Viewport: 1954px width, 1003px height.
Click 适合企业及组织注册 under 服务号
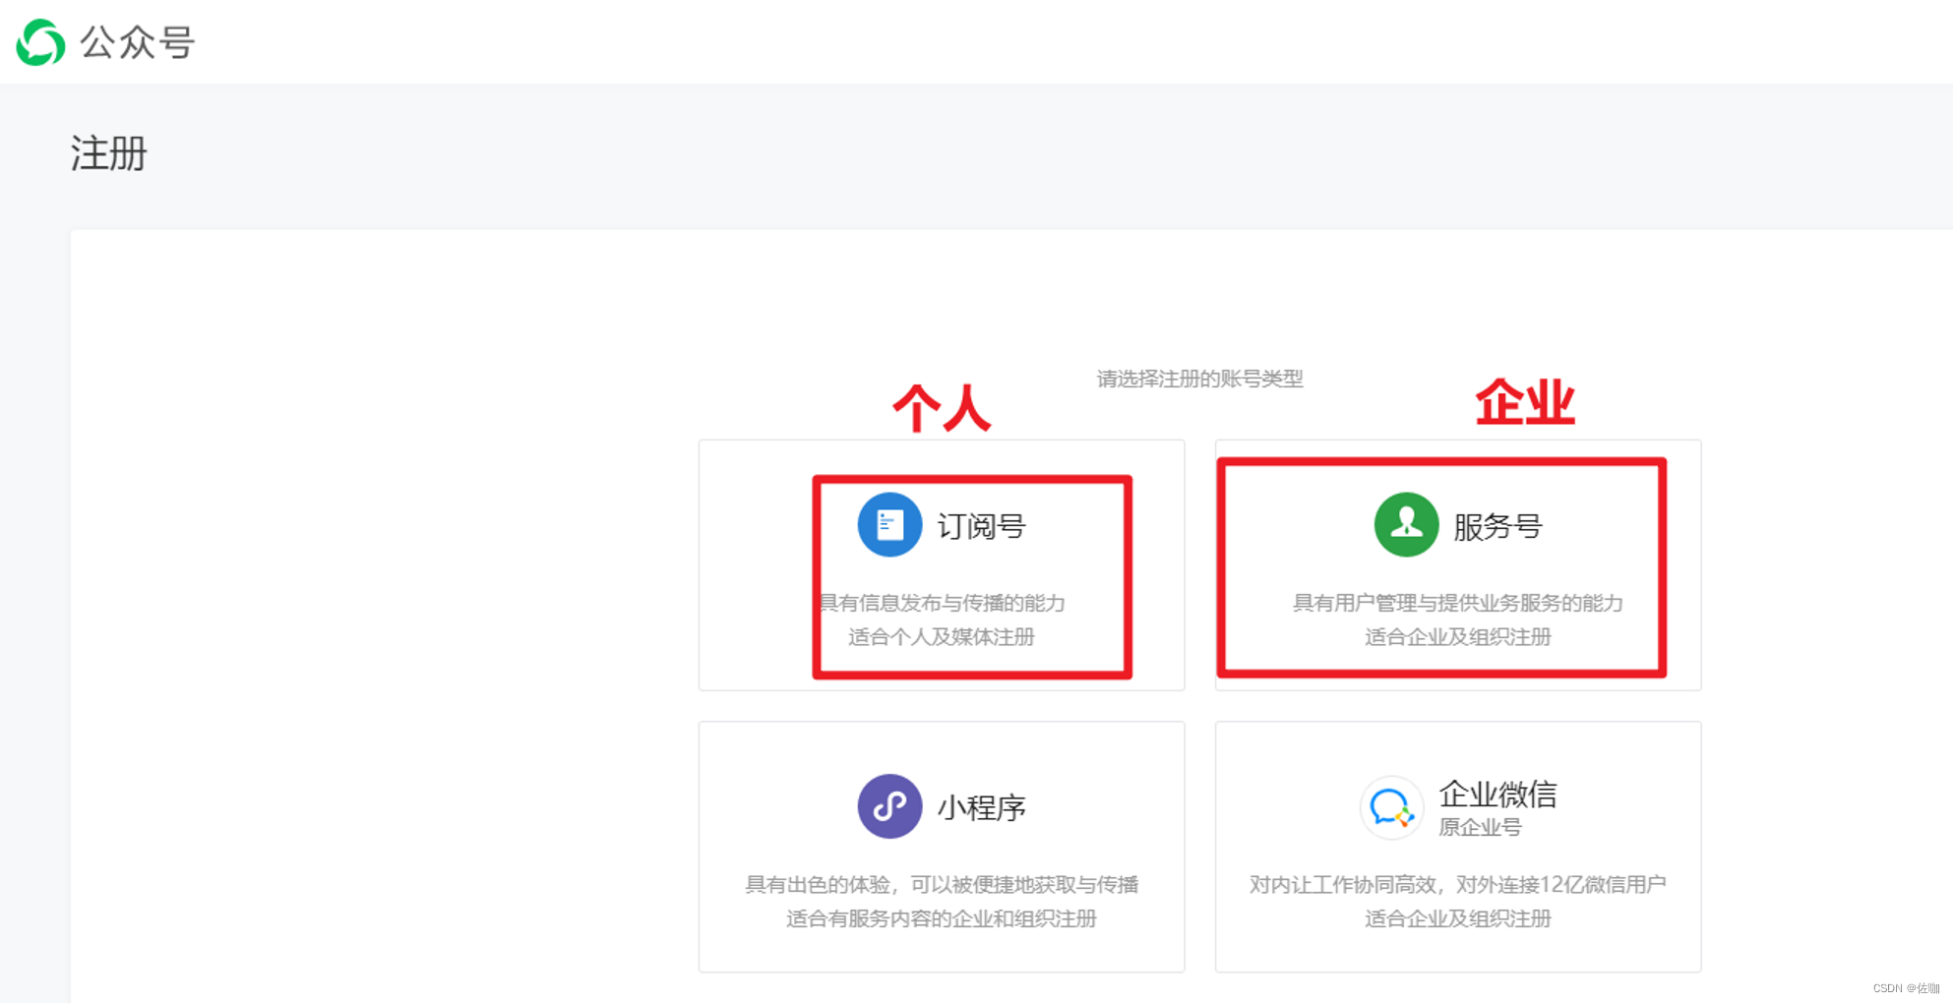coord(1458,637)
